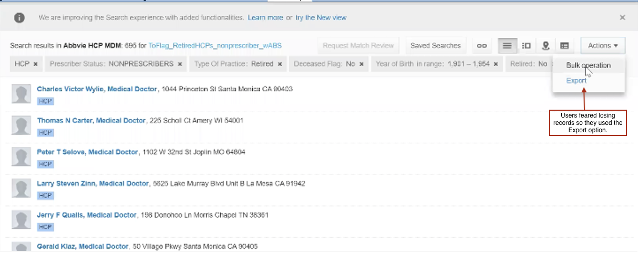Click the avatar next to Thomas N Carter

pyautogui.click(x=22, y=126)
